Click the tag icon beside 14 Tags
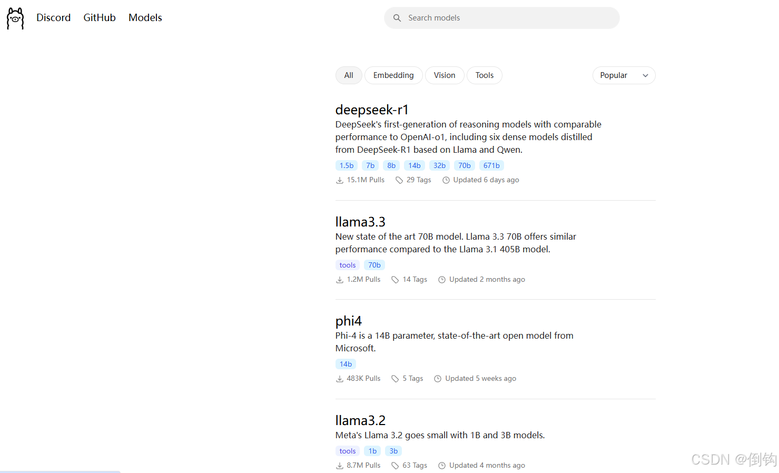 pyautogui.click(x=395, y=280)
